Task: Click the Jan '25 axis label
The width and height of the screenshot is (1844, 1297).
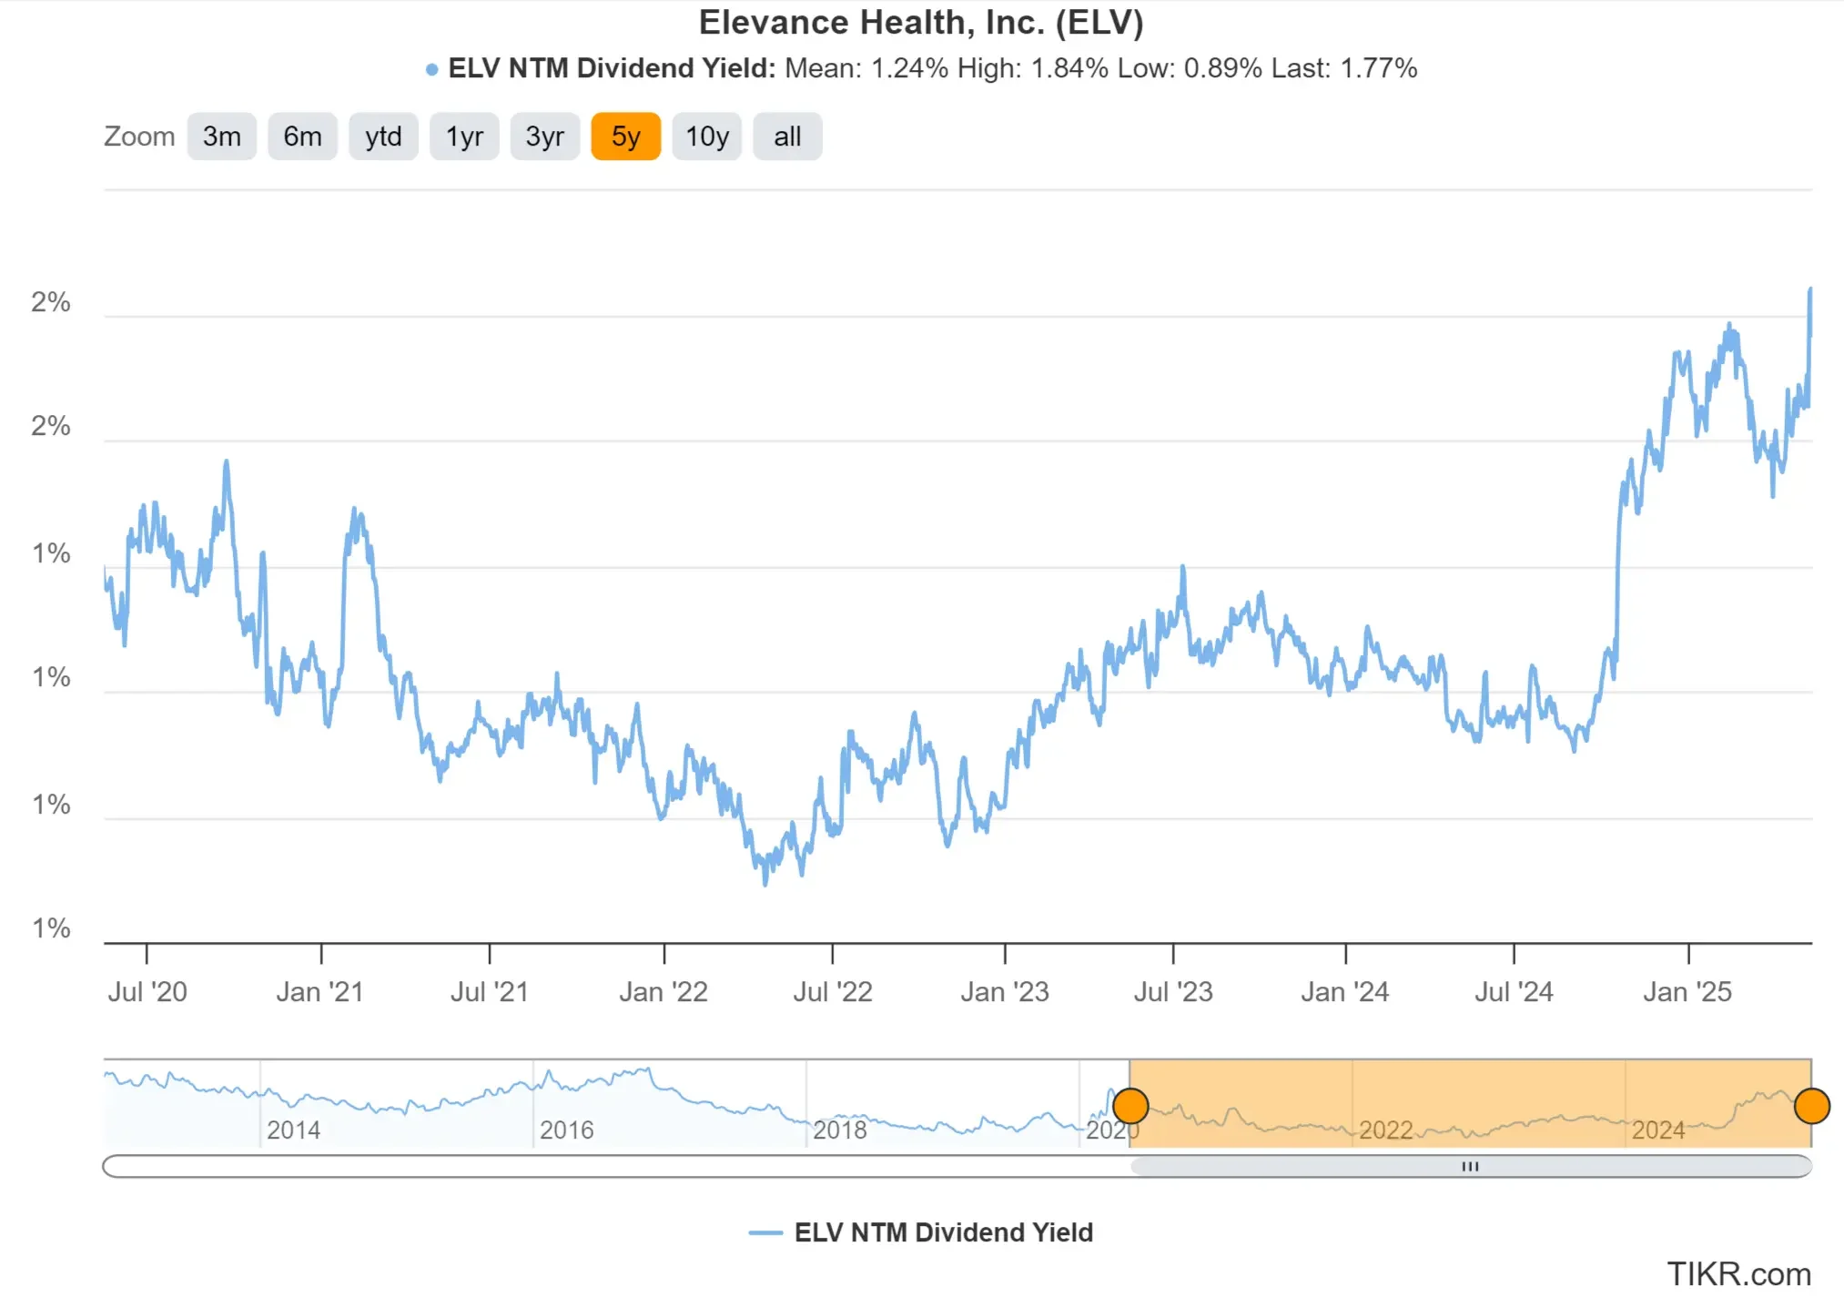Action: tap(1687, 991)
